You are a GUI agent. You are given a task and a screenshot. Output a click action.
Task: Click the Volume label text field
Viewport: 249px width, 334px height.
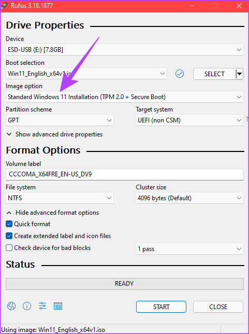[x=125, y=174]
